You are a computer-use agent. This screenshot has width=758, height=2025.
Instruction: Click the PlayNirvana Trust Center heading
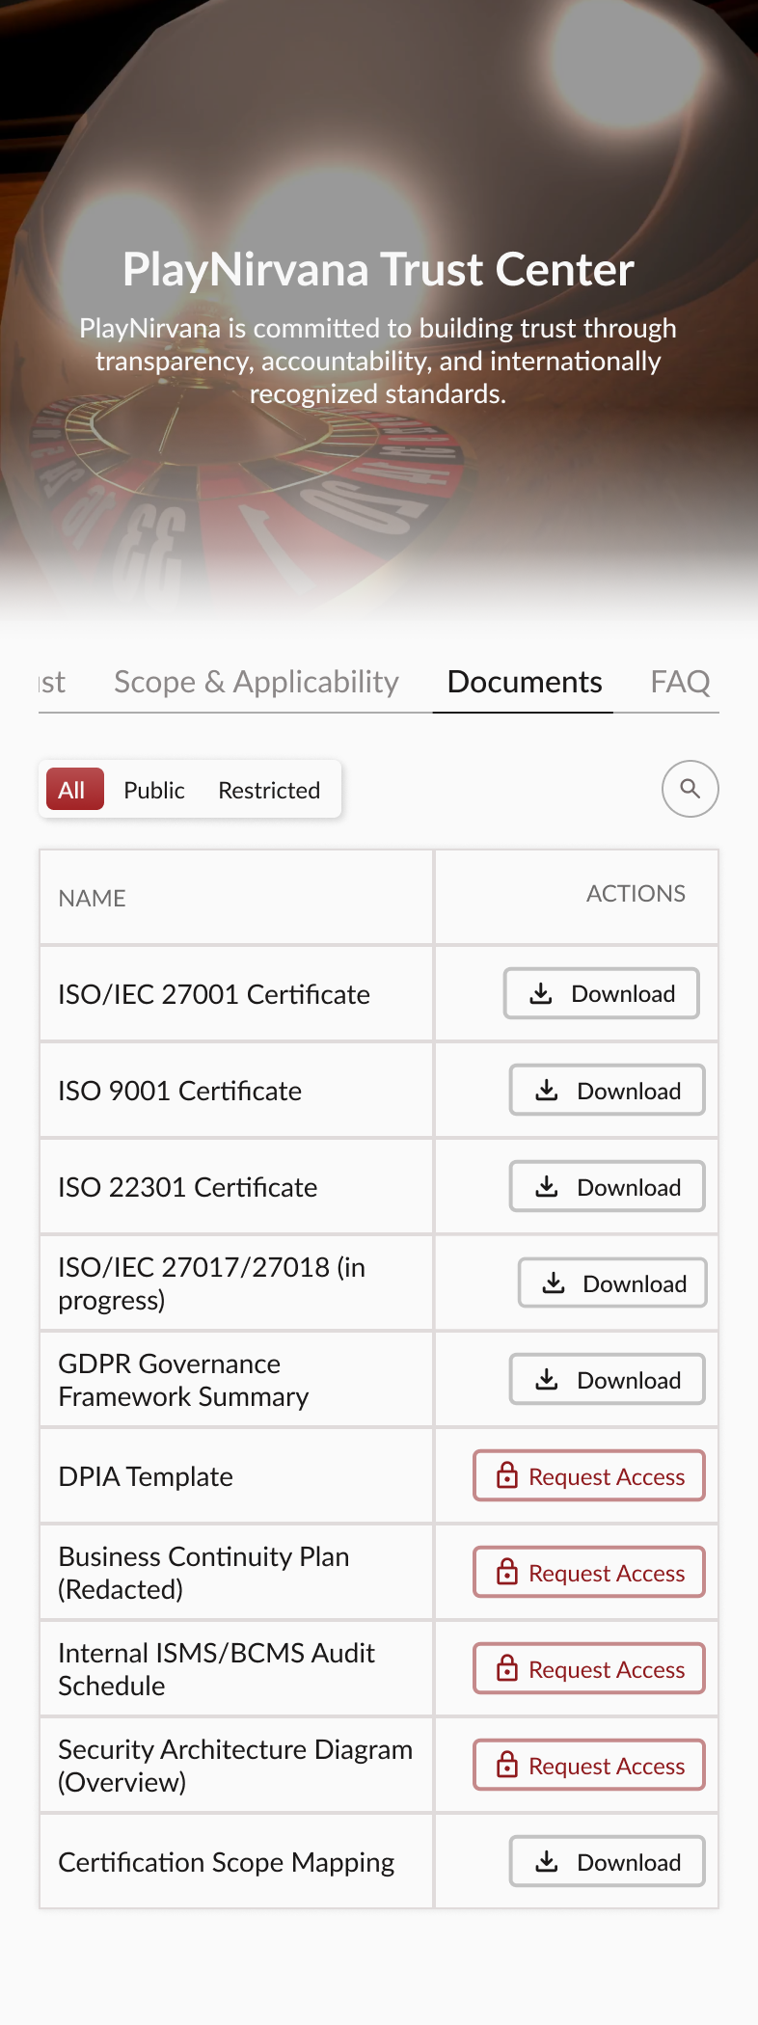point(378,269)
